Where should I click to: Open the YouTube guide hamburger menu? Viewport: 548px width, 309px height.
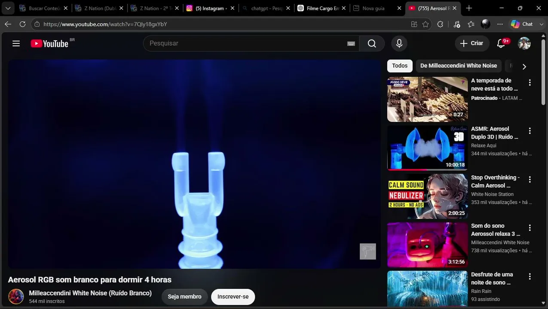coord(16,43)
